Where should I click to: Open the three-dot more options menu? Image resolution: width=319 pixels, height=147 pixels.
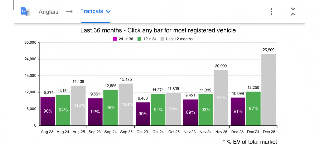271,12
